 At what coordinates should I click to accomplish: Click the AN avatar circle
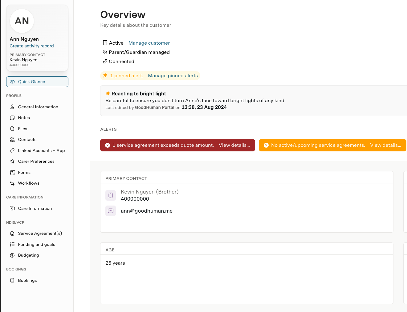pyautogui.click(x=22, y=21)
